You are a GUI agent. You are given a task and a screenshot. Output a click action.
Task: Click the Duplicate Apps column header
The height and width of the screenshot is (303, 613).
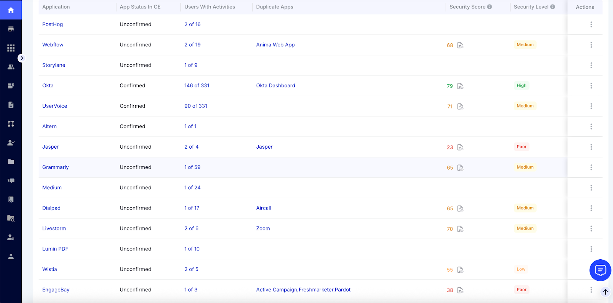275,7
